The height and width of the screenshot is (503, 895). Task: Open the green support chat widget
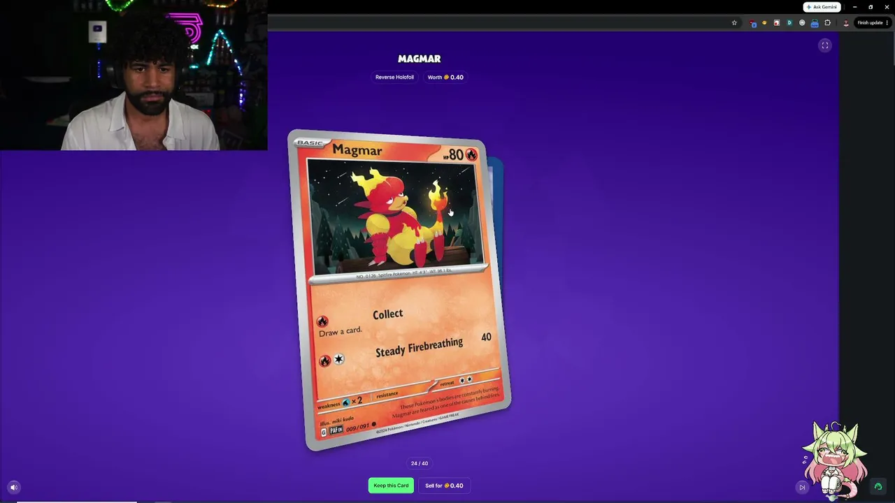tap(878, 486)
